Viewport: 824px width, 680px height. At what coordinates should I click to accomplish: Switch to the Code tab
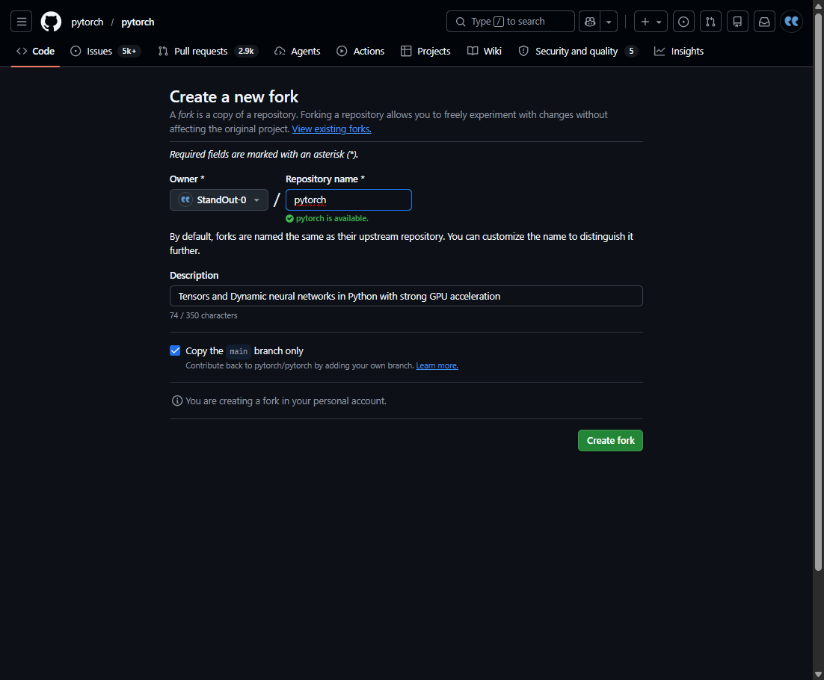click(x=35, y=51)
